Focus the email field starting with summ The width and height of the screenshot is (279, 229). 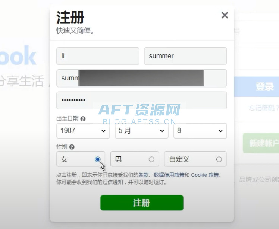142,78
